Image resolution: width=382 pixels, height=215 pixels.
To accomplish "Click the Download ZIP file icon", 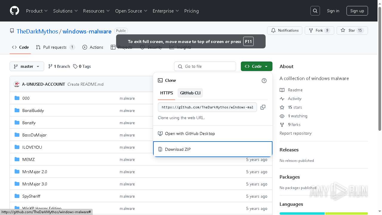I will pyautogui.click(x=160, y=149).
